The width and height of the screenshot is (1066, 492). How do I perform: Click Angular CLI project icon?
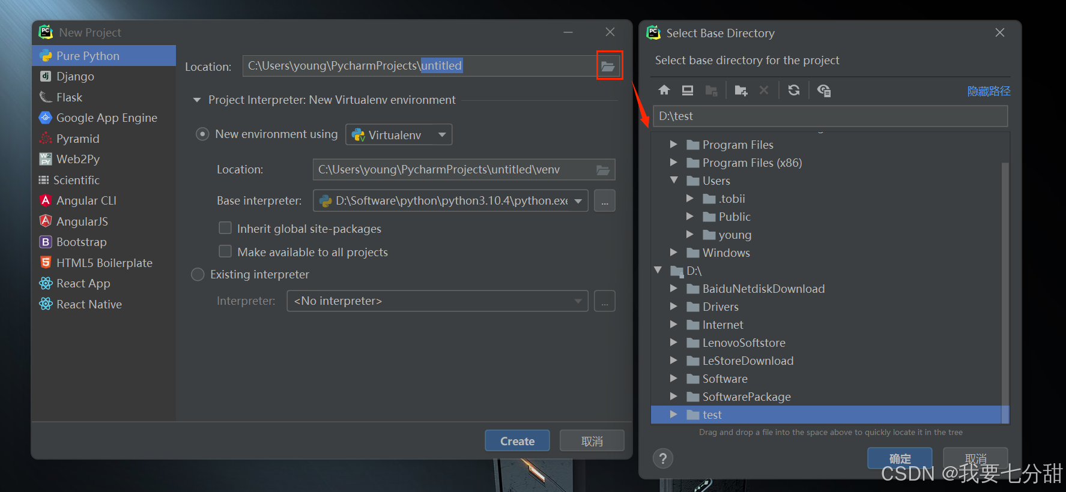46,200
